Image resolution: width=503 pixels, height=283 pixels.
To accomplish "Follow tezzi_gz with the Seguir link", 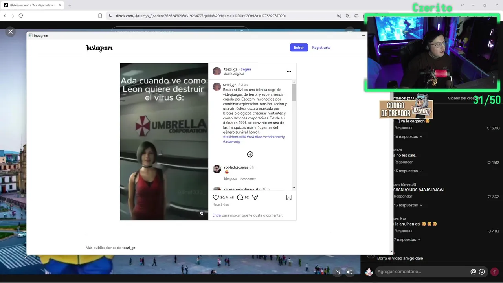I will pyautogui.click(x=246, y=69).
